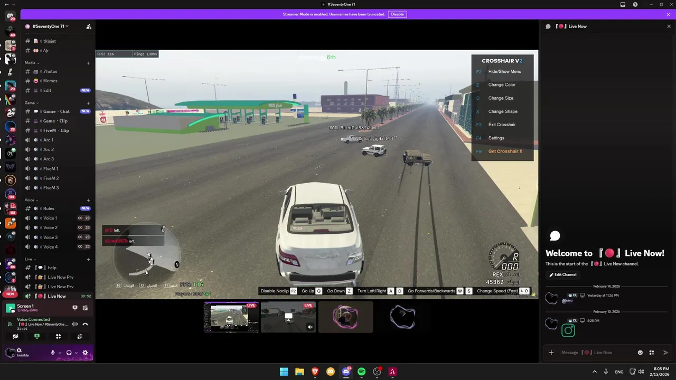This screenshot has height=380, width=676.
Task: Select the active Live Now voice channel
Action: tap(58, 296)
